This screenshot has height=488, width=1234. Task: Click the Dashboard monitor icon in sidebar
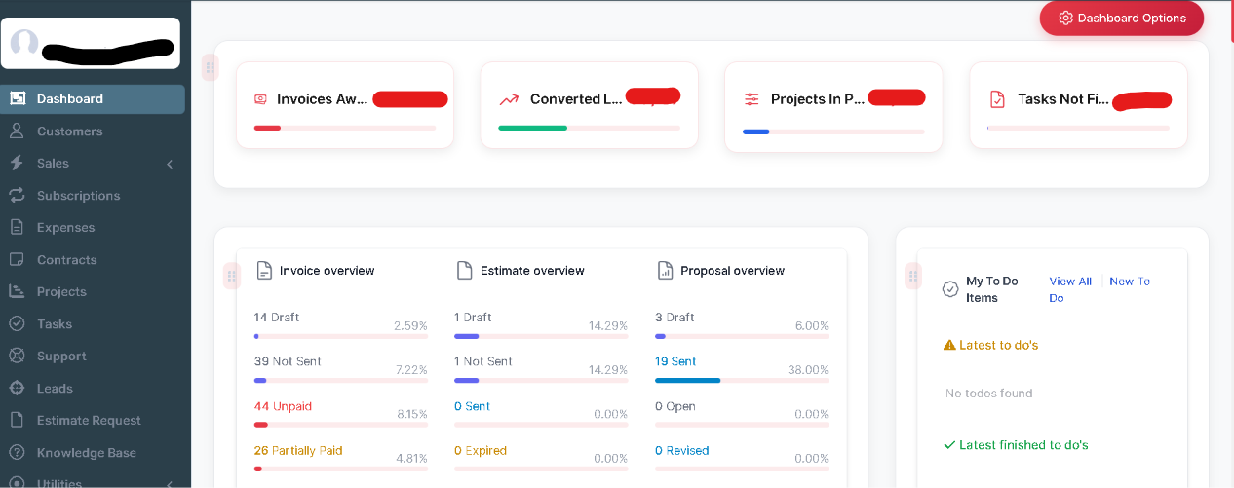tap(17, 98)
